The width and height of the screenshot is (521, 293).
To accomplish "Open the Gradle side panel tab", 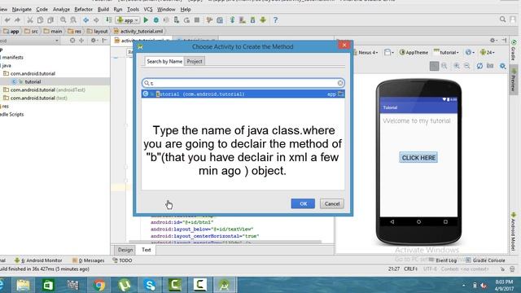I will pyautogui.click(x=514, y=50).
